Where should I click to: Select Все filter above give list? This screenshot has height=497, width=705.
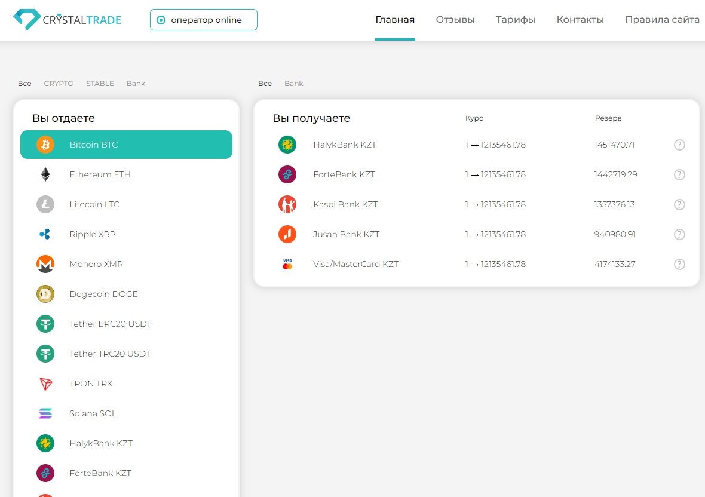coord(24,84)
